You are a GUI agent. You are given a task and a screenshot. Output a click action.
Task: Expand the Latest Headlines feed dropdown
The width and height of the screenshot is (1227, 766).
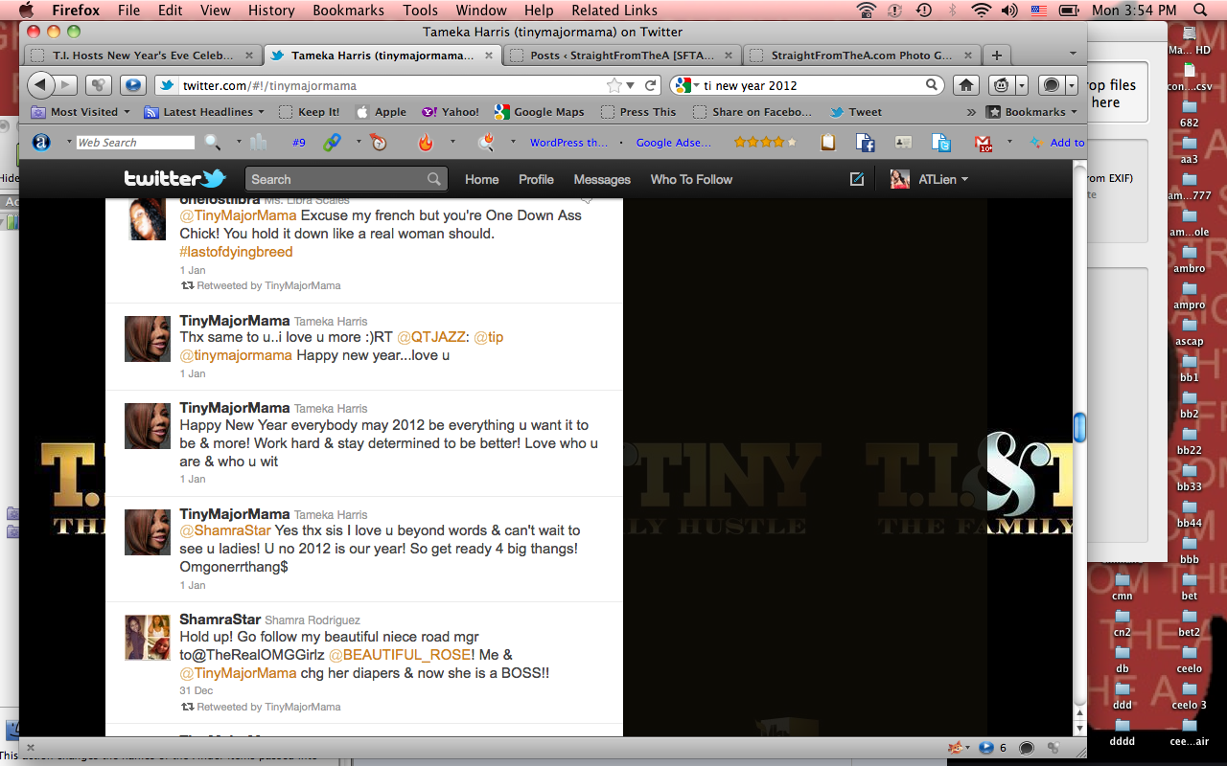point(207,112)
